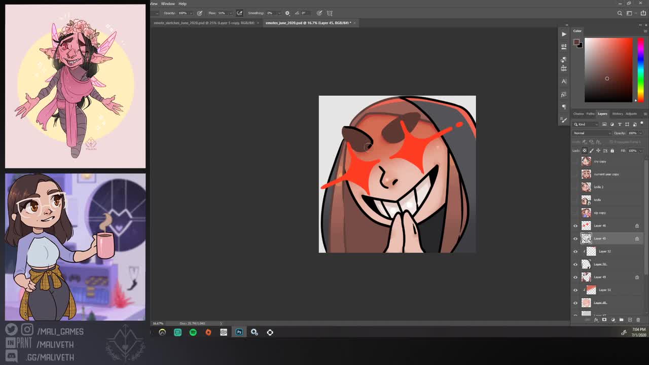Hide the Layer 46 layer
Image resolution: width=649 pixels, height=365 pixels.
tap(575, 226)
